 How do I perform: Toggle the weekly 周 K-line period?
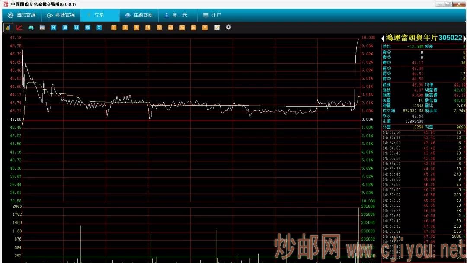point(65,27)
